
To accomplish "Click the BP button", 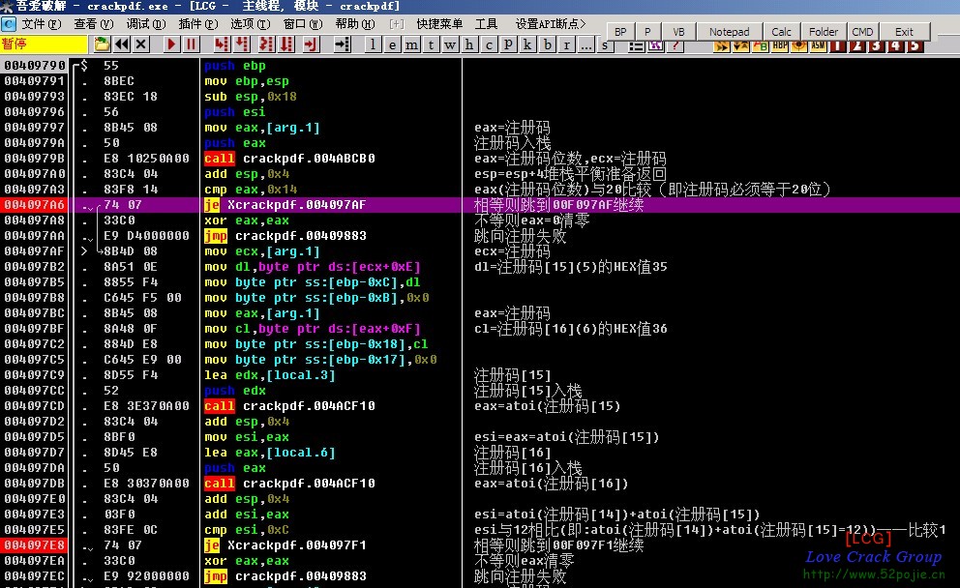I will [620, 32].
